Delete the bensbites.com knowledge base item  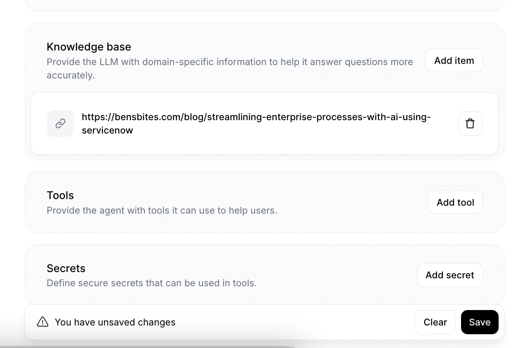470,124
